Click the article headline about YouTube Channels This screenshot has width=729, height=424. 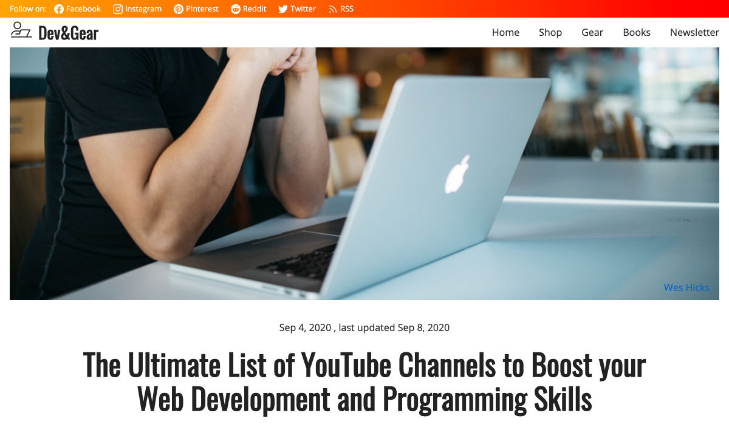point(364,382)
